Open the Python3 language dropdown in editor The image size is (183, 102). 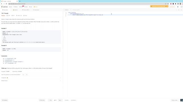(x=67, y=10)
